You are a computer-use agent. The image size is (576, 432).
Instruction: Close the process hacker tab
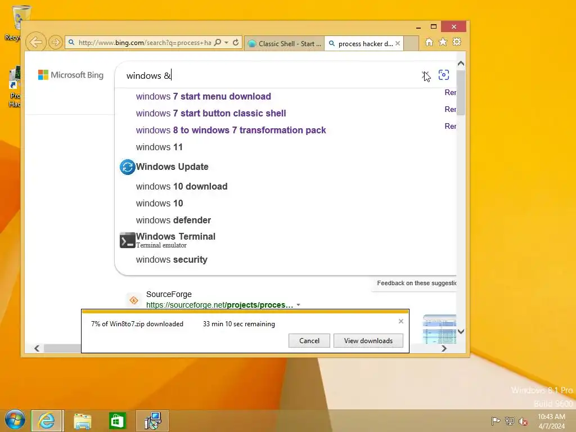[x=398, y=43]
